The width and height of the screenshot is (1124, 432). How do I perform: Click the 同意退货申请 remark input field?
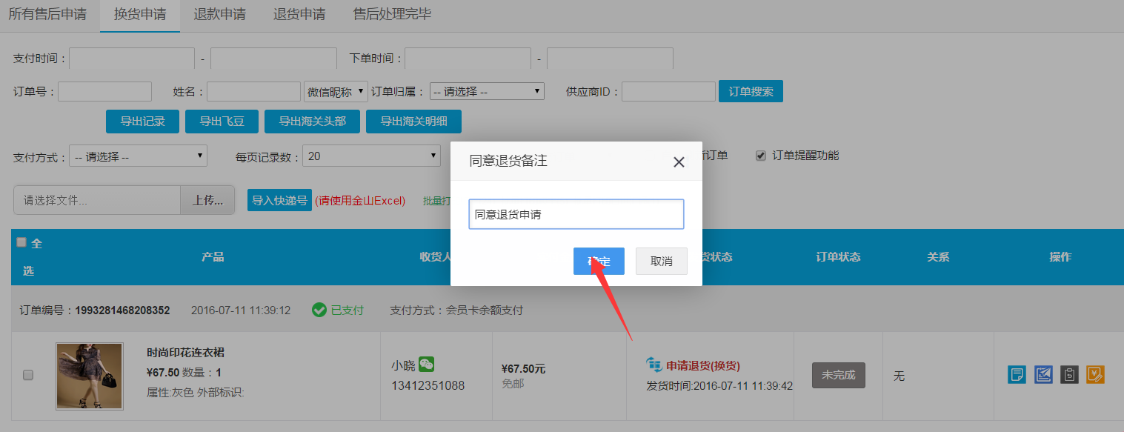[x=576, y=214]
